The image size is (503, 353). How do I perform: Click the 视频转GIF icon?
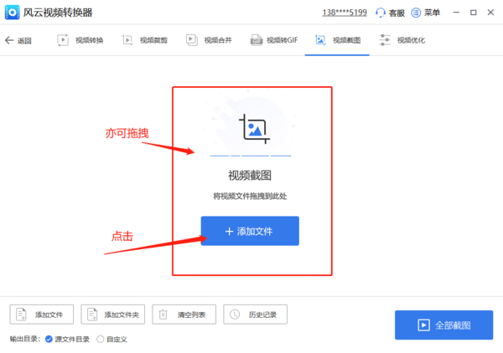click(257, 40)
